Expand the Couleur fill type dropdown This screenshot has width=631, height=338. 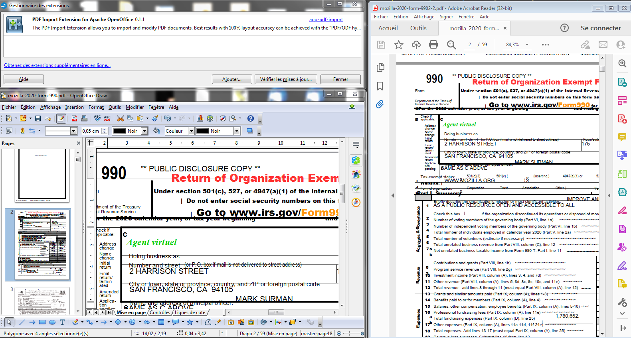[x=191, y=131]
